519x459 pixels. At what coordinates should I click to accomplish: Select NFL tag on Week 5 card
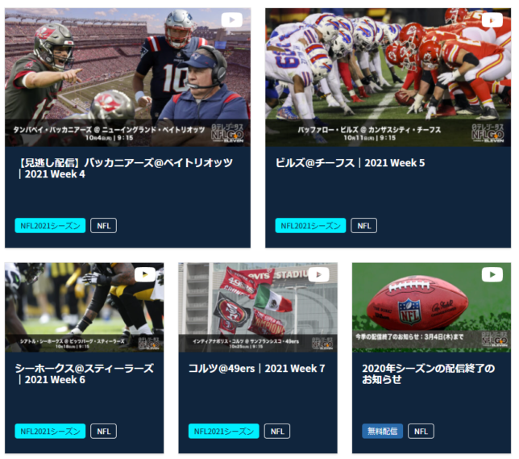tap(363, 226)
